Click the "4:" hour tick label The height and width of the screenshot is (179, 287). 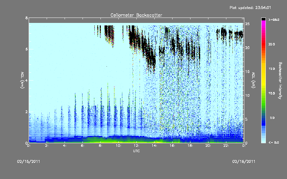[x=65, y=146]
